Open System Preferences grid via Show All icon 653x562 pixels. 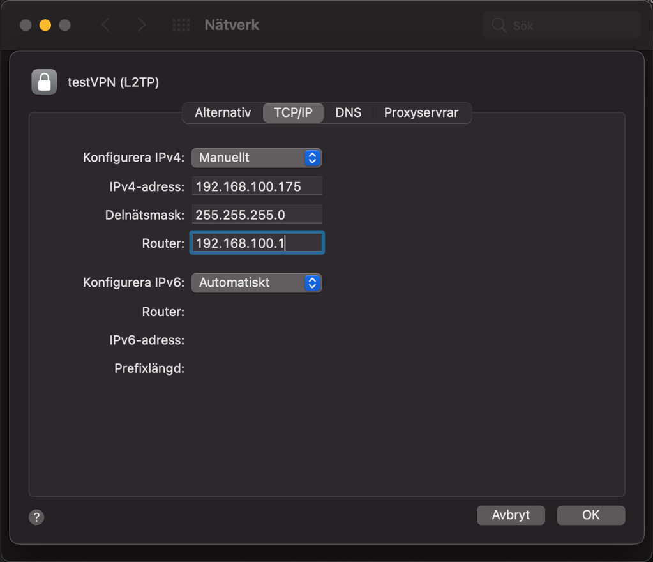181,24
